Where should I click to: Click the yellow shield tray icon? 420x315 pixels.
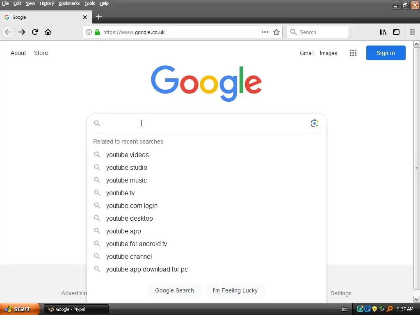[374, 309]
